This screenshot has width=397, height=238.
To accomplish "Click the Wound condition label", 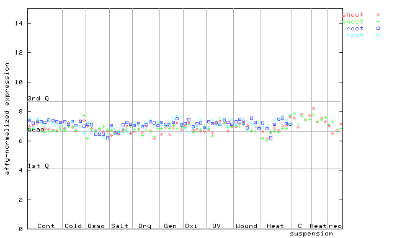I will tap(246, 226).
